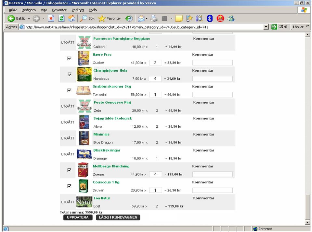Click the LÄGG I KUNDVAGNEN button
The image size is (312, 232).
118,217
